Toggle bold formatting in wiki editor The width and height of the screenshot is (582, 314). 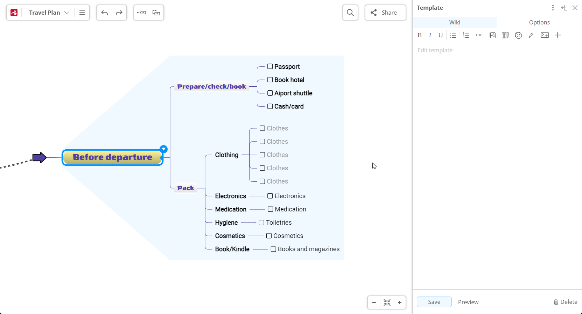pyautogui.click(x=420, y=35)
